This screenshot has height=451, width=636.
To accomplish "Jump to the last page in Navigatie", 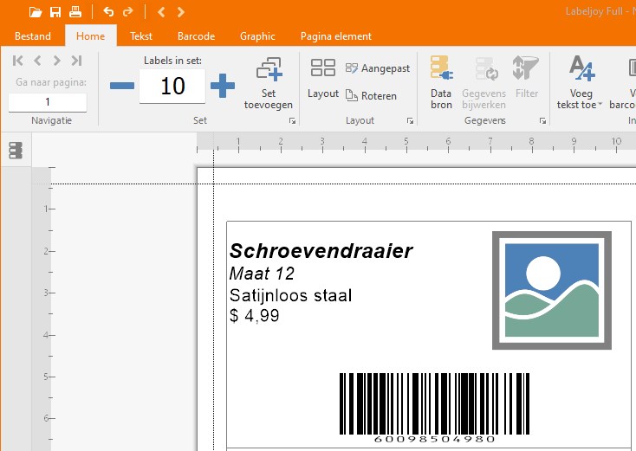I will pyautogui.click(x=76, y=61).
